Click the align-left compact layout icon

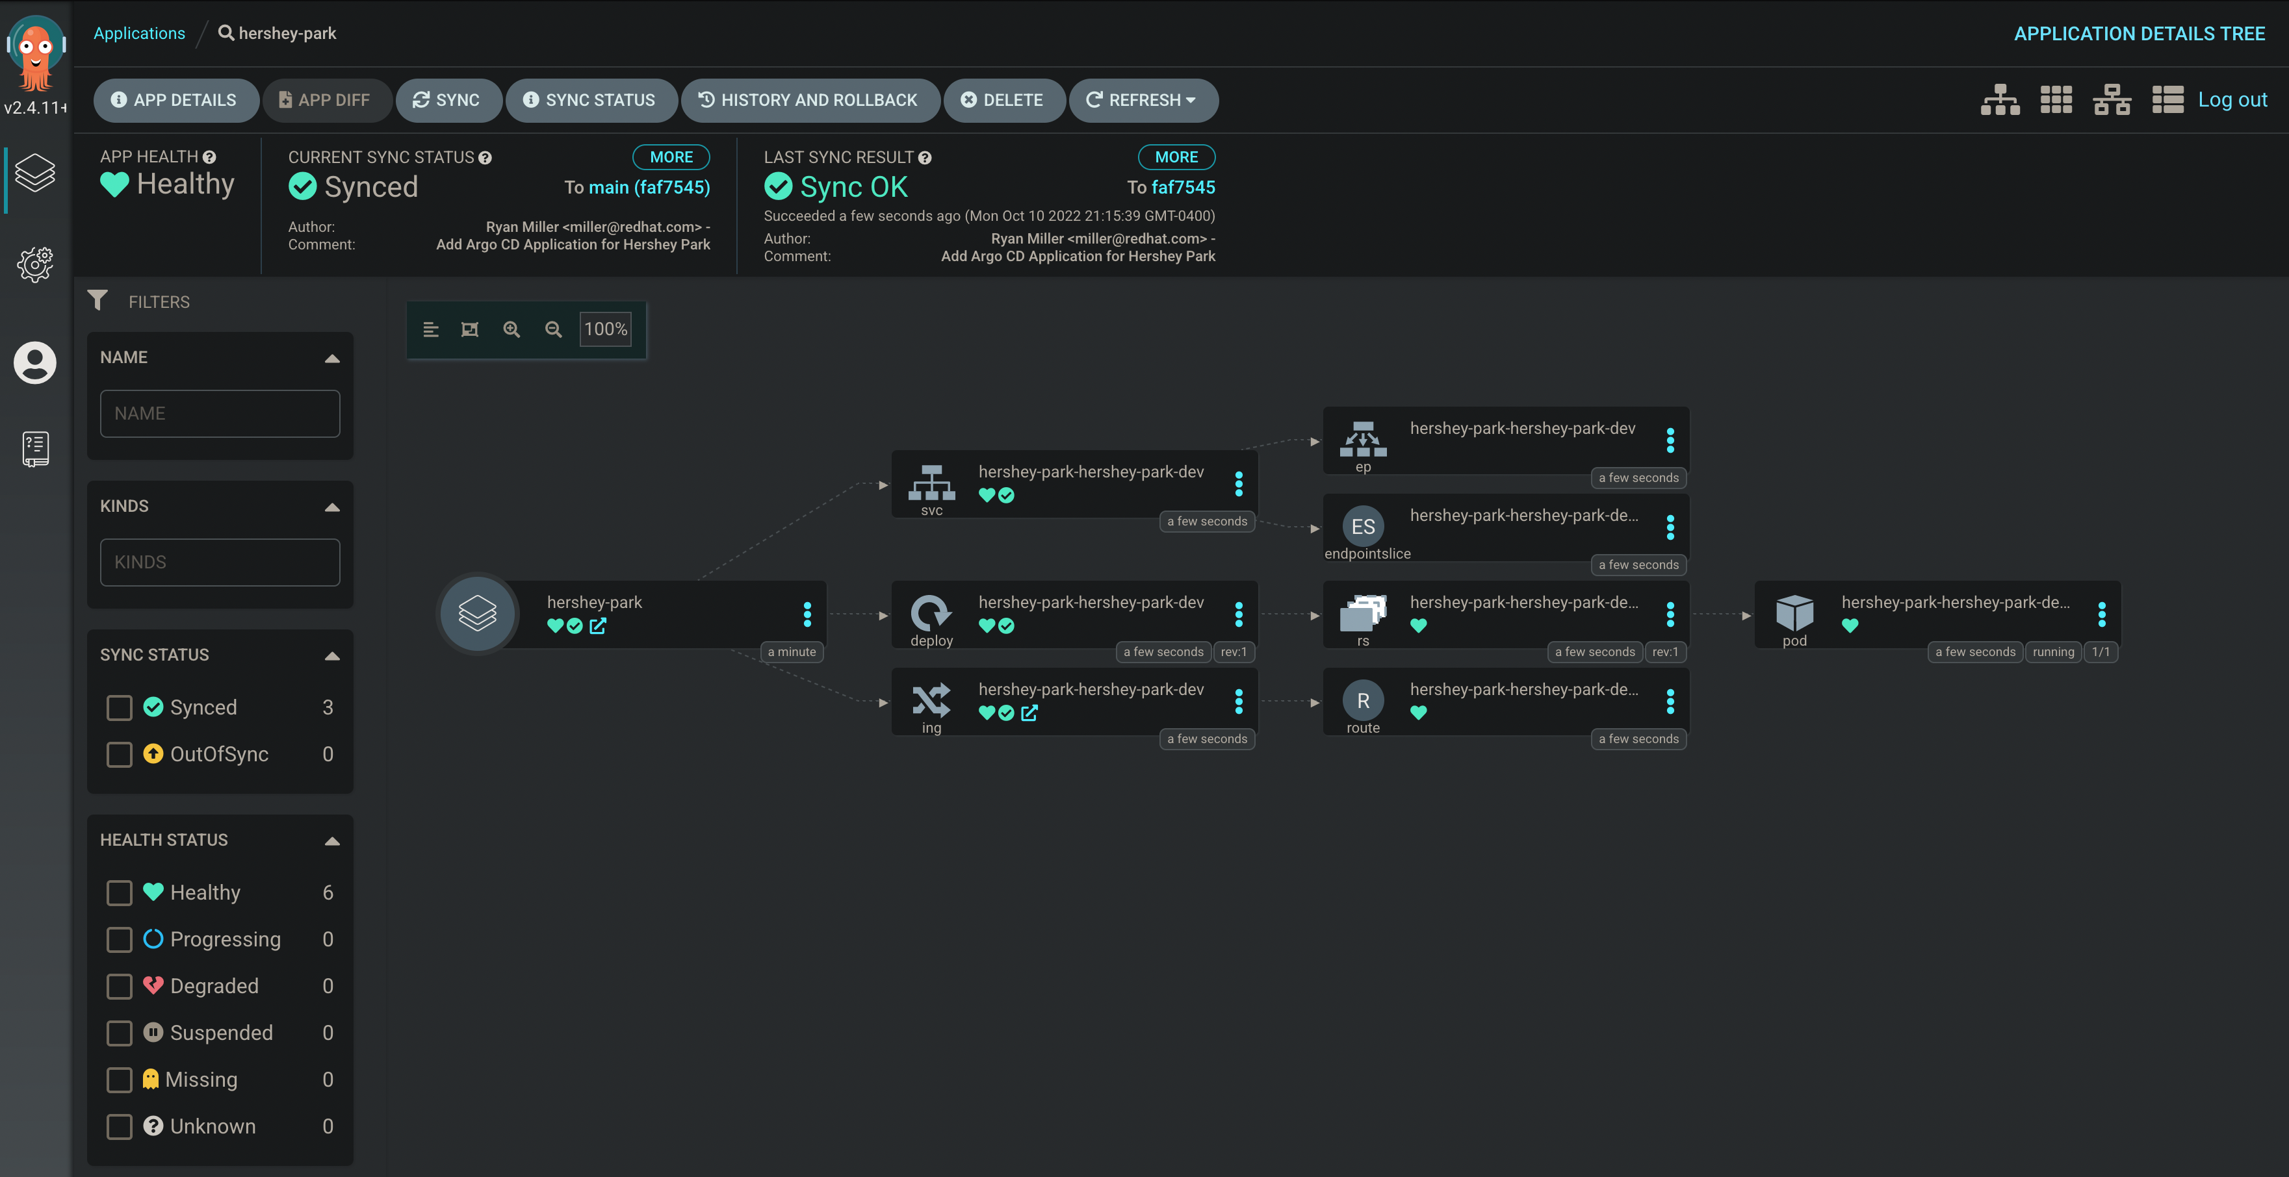pos(431,329)
